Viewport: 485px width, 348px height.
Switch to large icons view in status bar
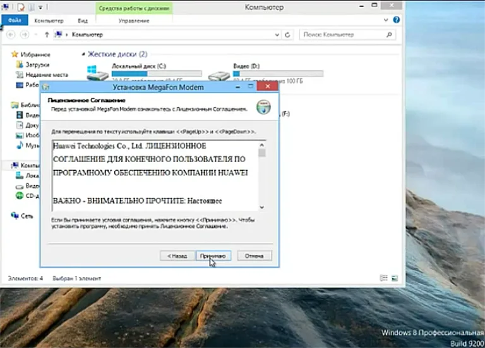click(x=395, y=278)
